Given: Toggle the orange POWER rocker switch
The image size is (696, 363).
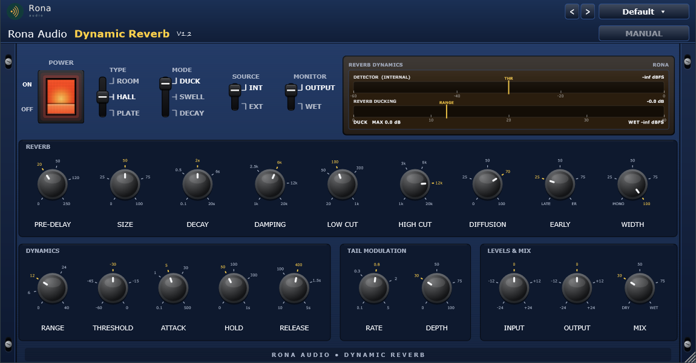Looking at the screenshot, I should pos(61,96).
